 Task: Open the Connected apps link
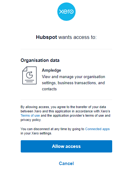click(x=98, y=129)
